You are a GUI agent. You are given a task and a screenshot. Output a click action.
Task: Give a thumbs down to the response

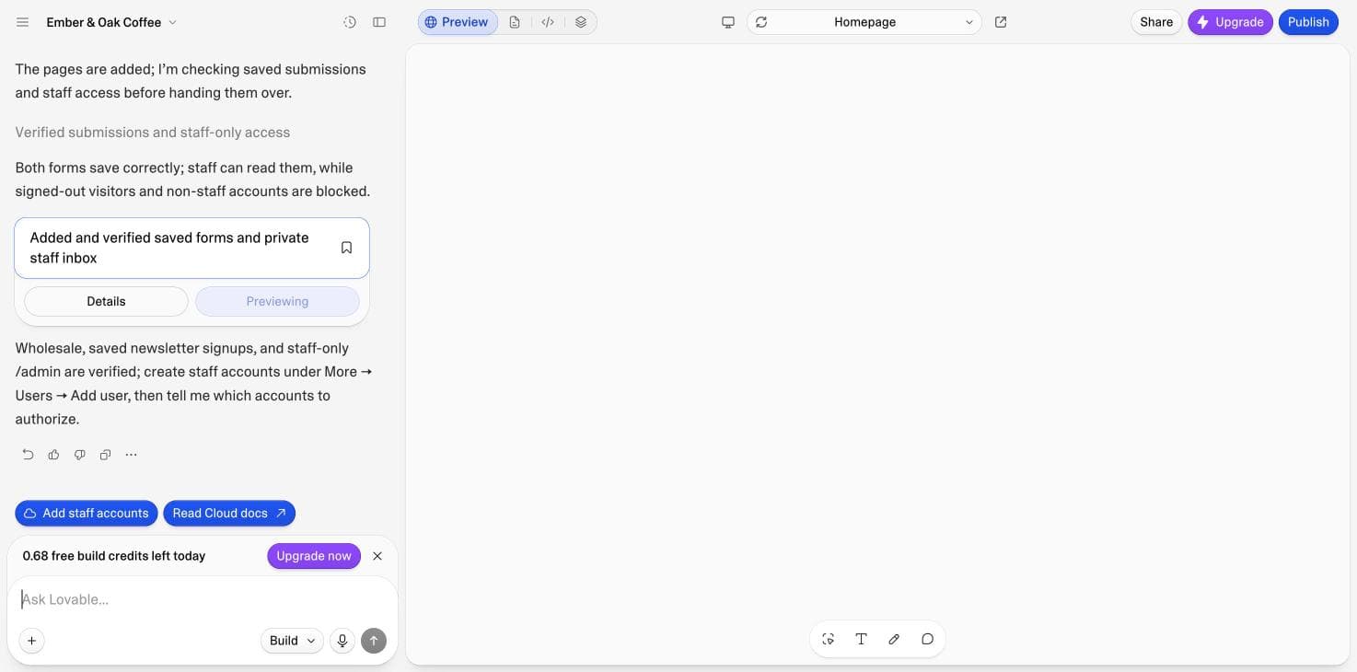pyautogui.click(x=79, y=455)
